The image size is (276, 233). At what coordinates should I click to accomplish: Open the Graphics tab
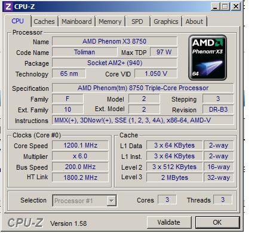(166, 22)
